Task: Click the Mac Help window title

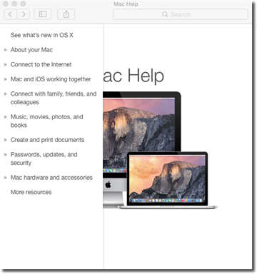Action: pos(126,4)
